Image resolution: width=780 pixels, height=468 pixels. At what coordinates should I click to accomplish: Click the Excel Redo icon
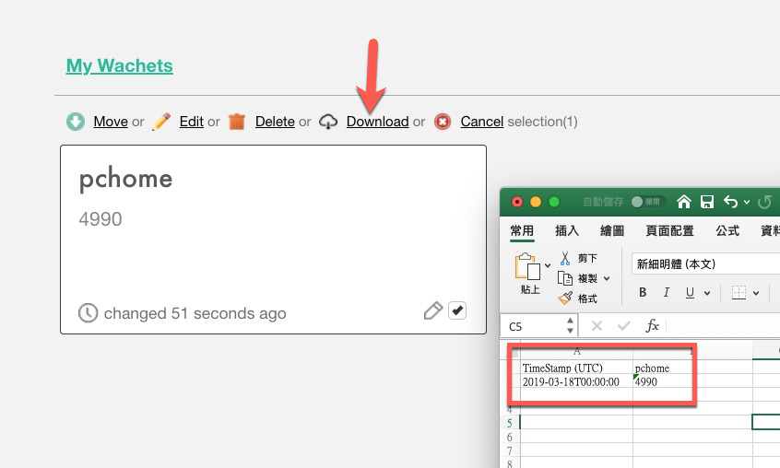coord(764,202)
